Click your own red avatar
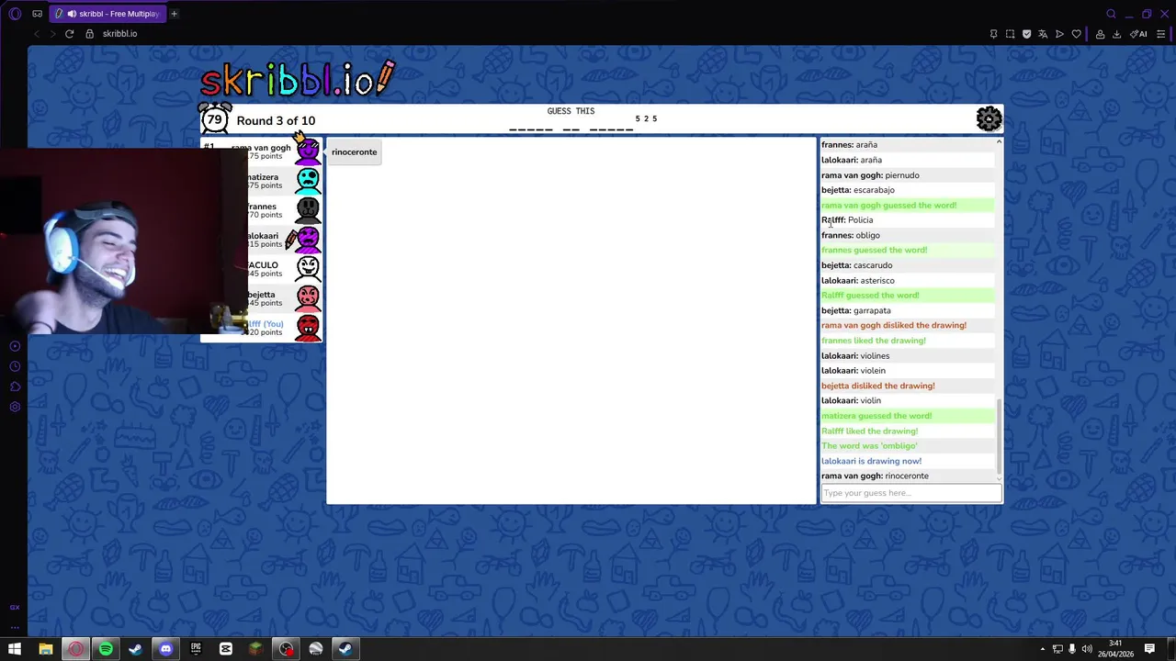The height and width of the screenshot is (661, 1176). 308,327
